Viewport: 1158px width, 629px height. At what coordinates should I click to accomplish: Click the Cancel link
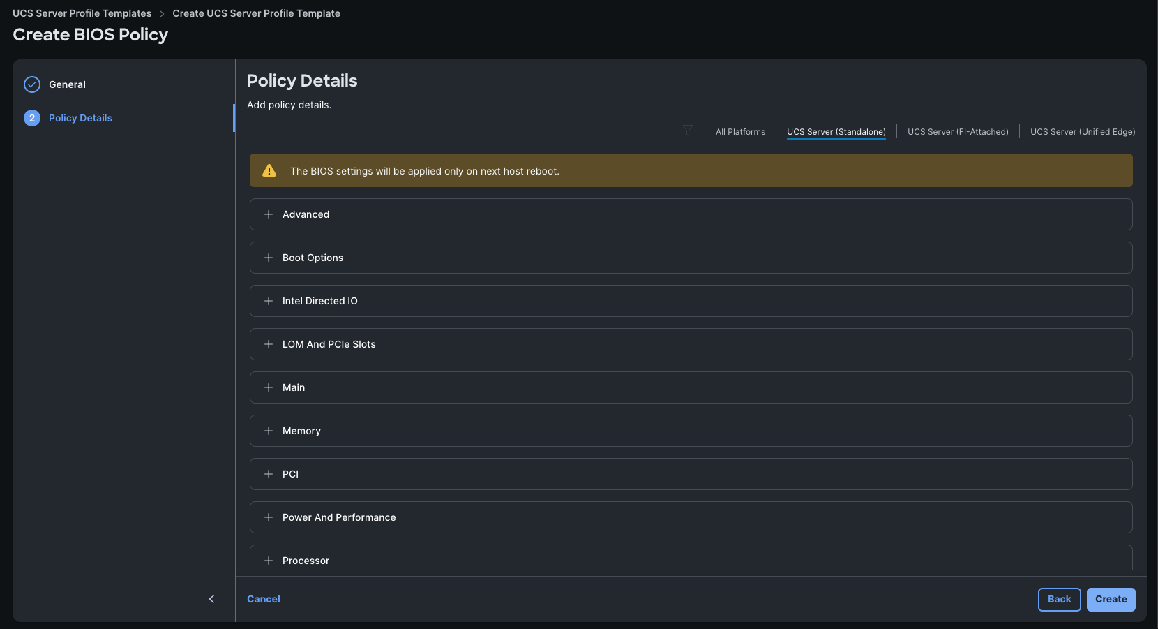point(264,599)
